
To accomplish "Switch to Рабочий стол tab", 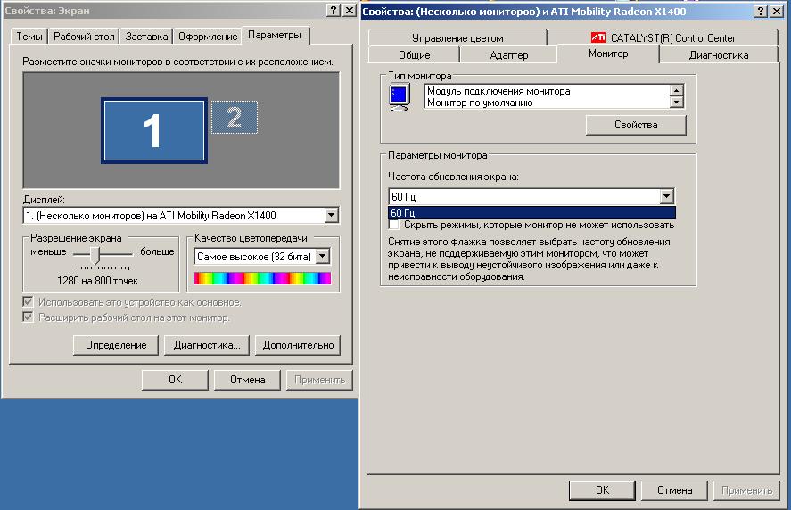I will 84,37.
